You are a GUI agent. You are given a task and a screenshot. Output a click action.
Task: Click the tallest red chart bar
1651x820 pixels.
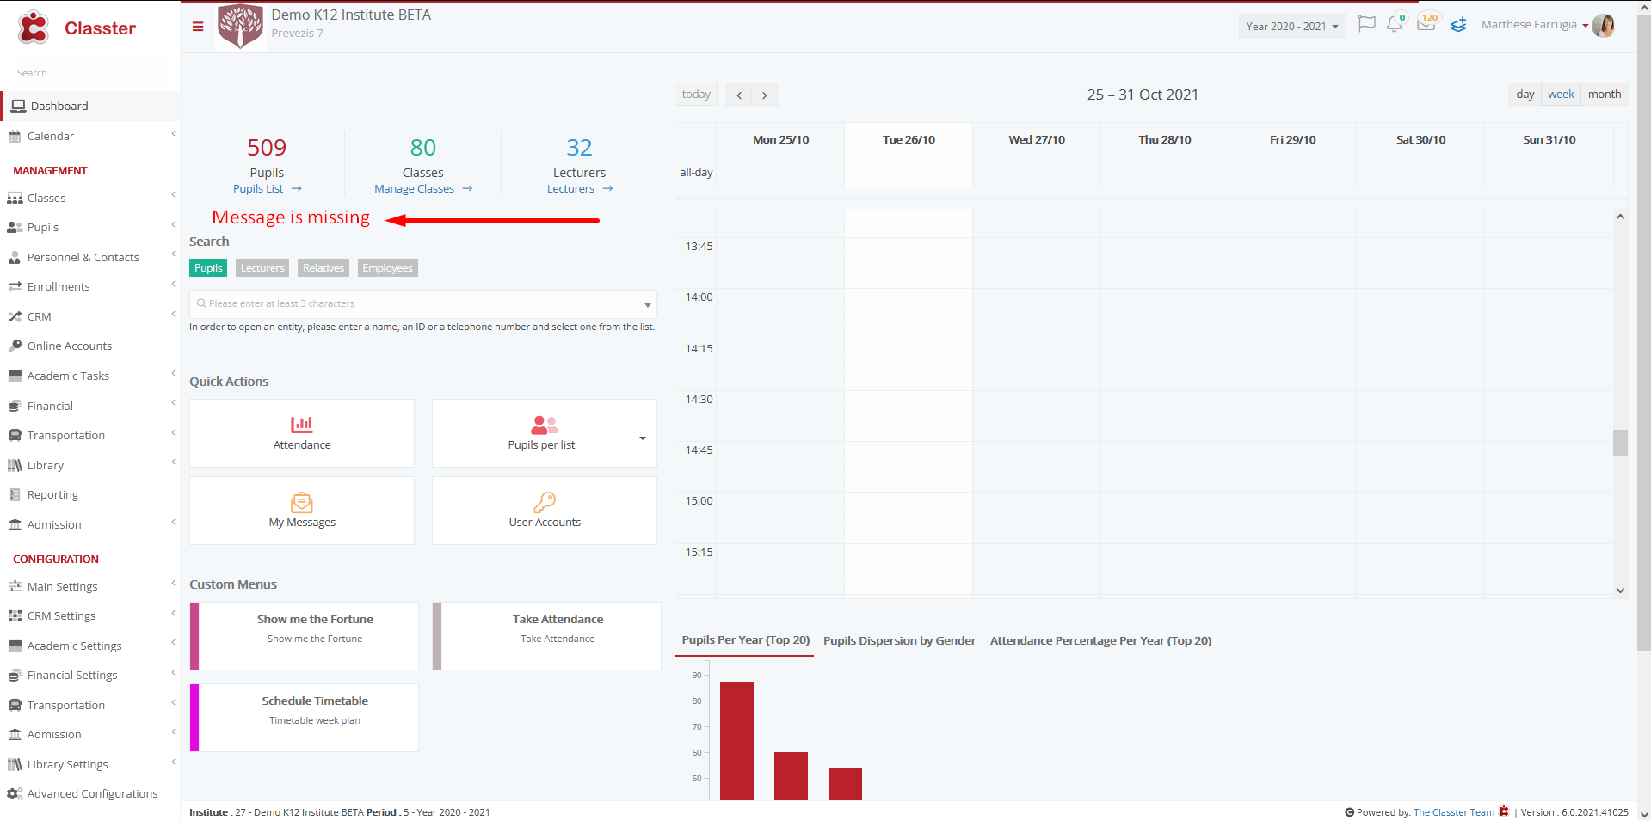coord(736,741)
